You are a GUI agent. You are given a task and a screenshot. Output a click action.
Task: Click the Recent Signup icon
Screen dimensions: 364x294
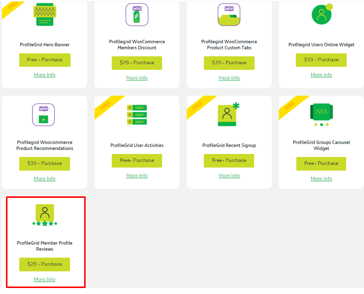[229, 114]
